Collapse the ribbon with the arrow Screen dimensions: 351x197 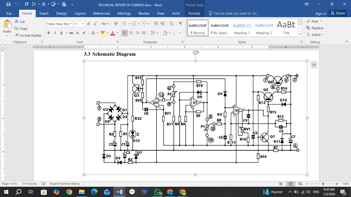[347, 42]
